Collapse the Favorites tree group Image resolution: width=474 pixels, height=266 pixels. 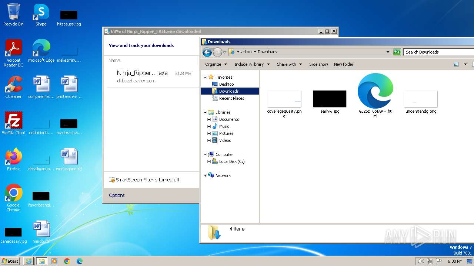(x=205, y=77)
